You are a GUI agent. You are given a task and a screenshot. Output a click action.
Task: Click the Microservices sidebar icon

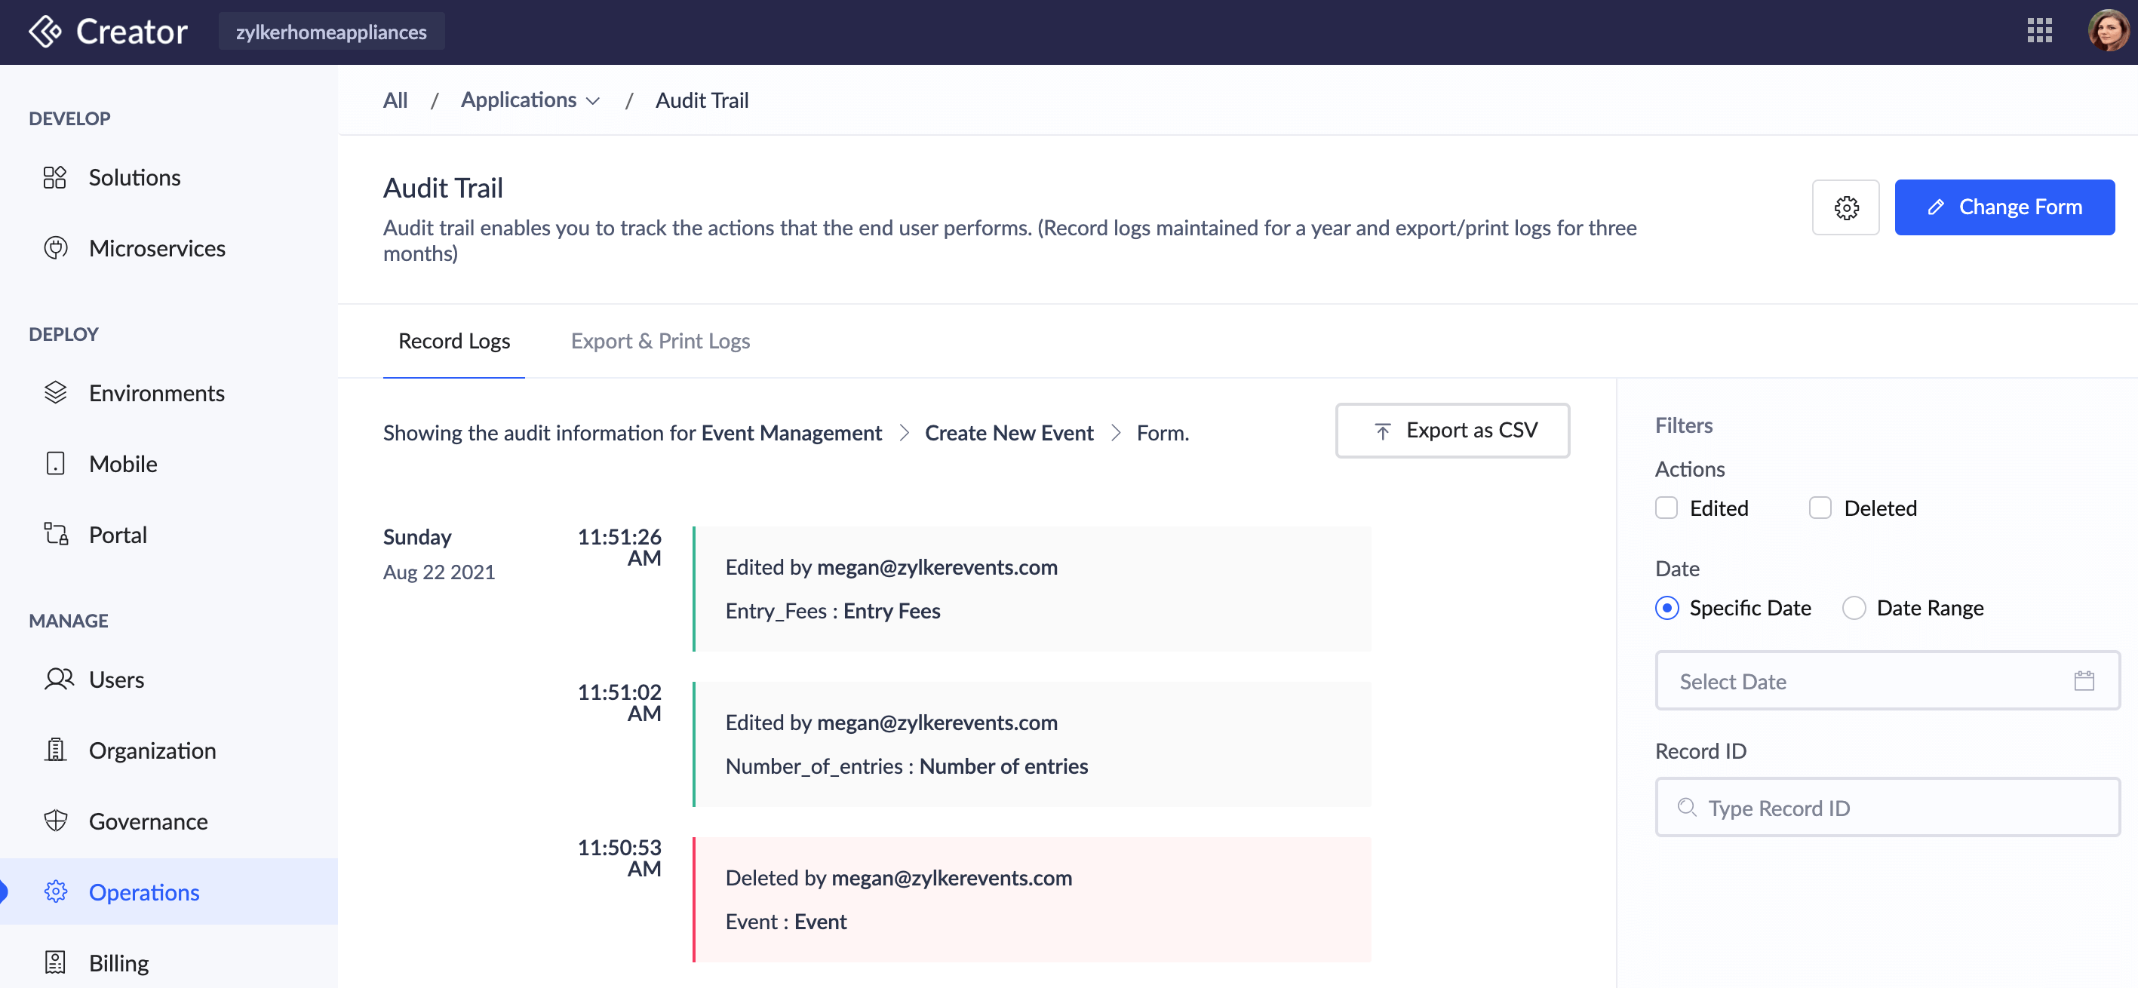[55, 248]
